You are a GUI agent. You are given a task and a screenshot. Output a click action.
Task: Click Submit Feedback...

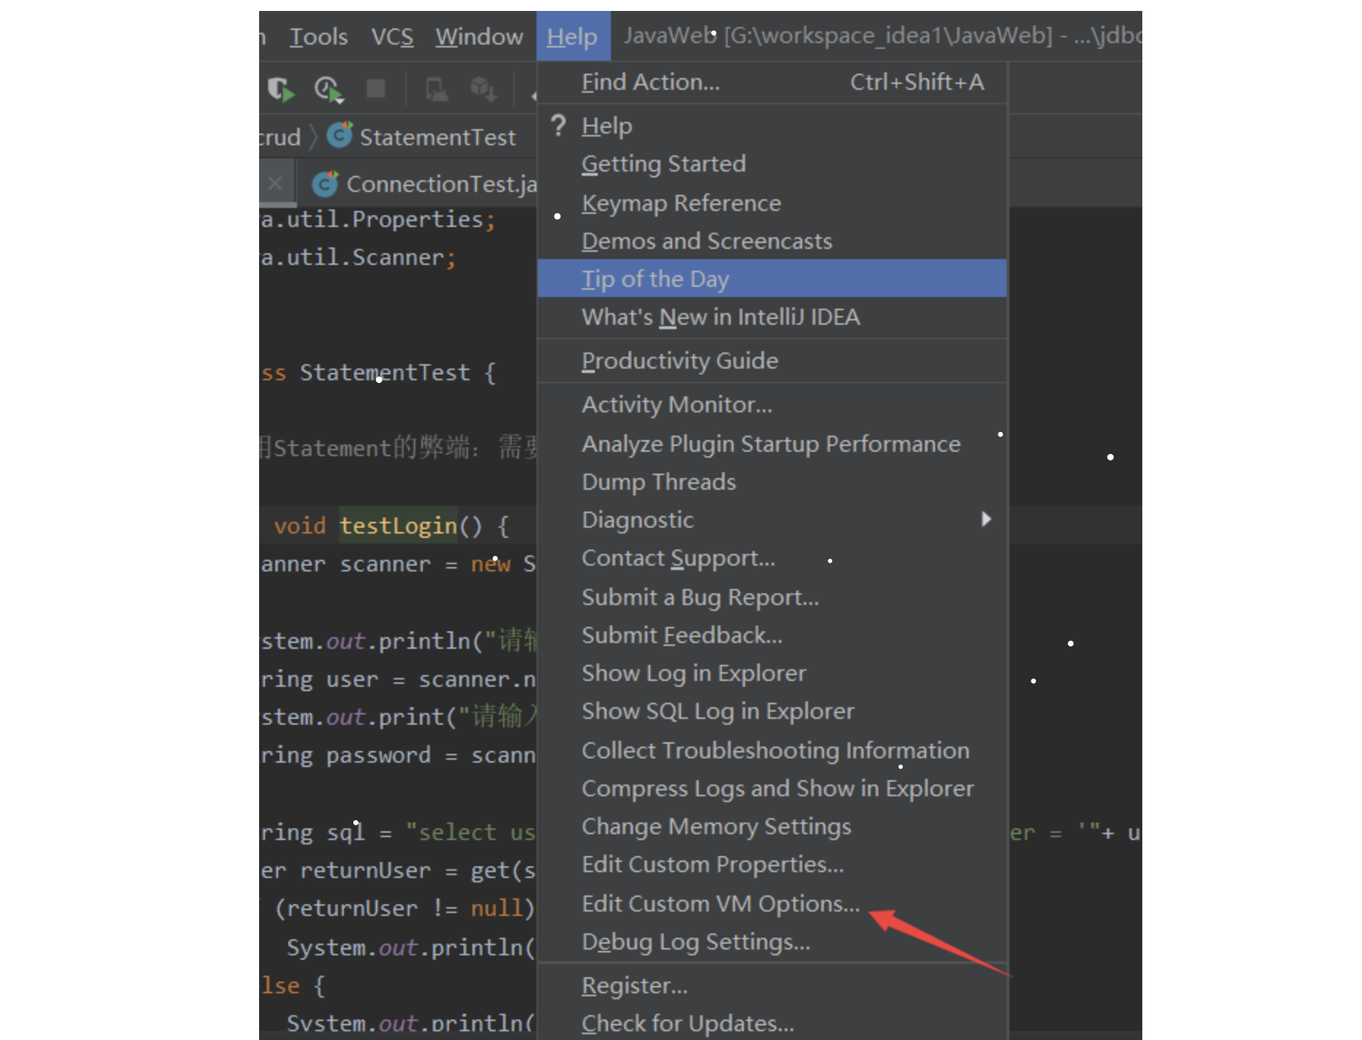coord(772,634)
